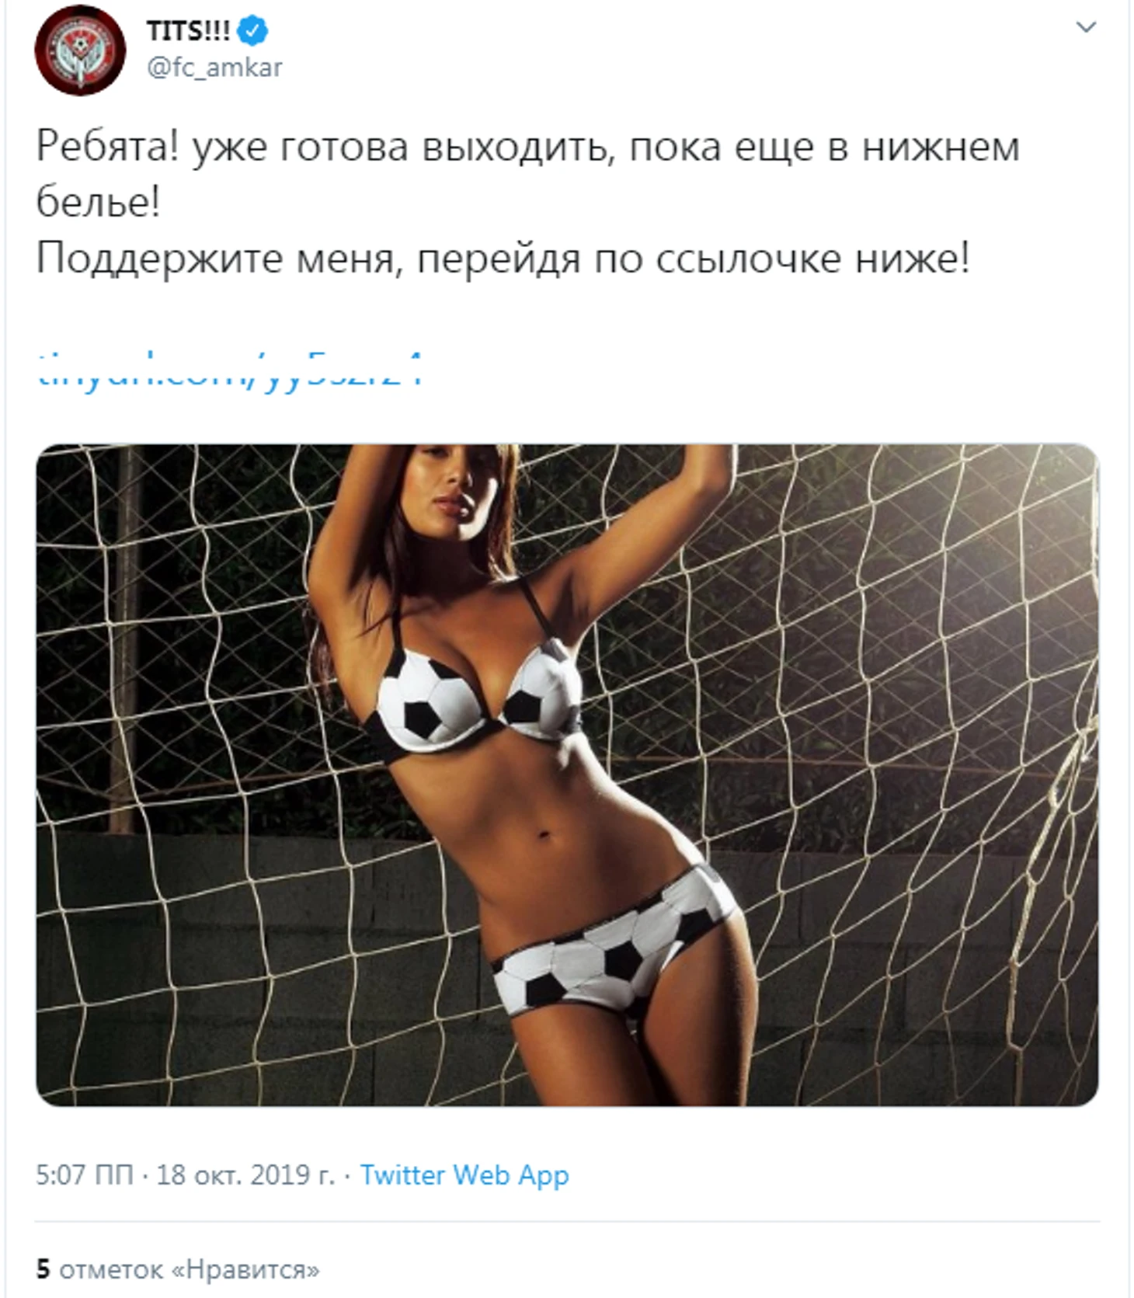Image resolution: width=1134 pixels, height=1298 pixels.
Task: Click the bold 5 likes count
Action: [x=43, y=1269]
